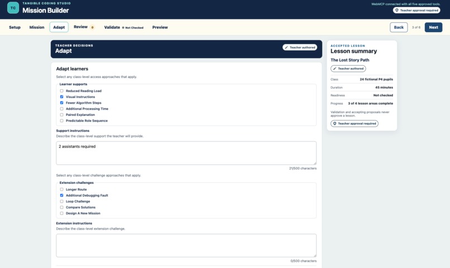
Task: Click into the Extension instructions text area
Action: click(x=186, y=245)
